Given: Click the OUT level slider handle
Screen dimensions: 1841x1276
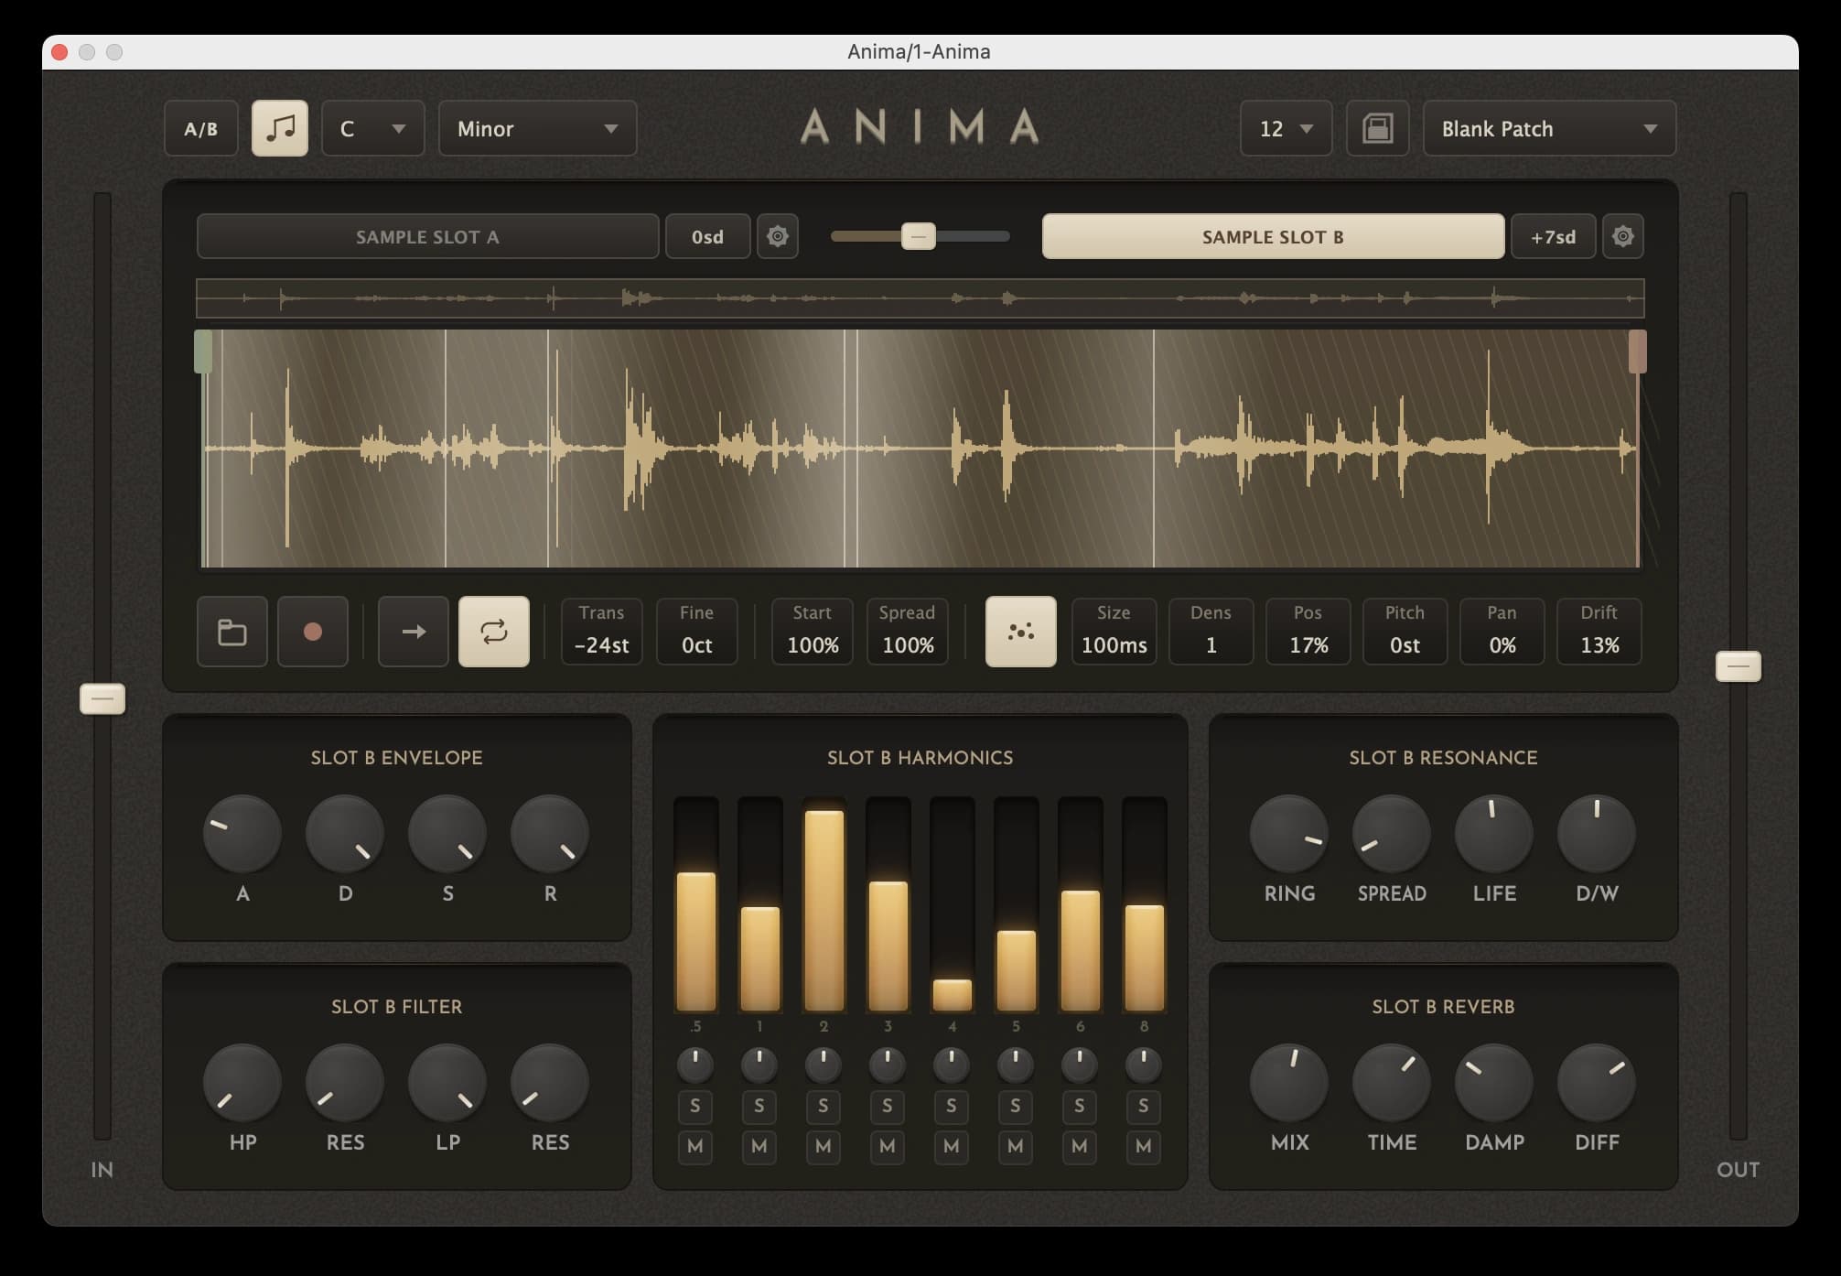Looking at the screenshot, I should click(1739, 666).
